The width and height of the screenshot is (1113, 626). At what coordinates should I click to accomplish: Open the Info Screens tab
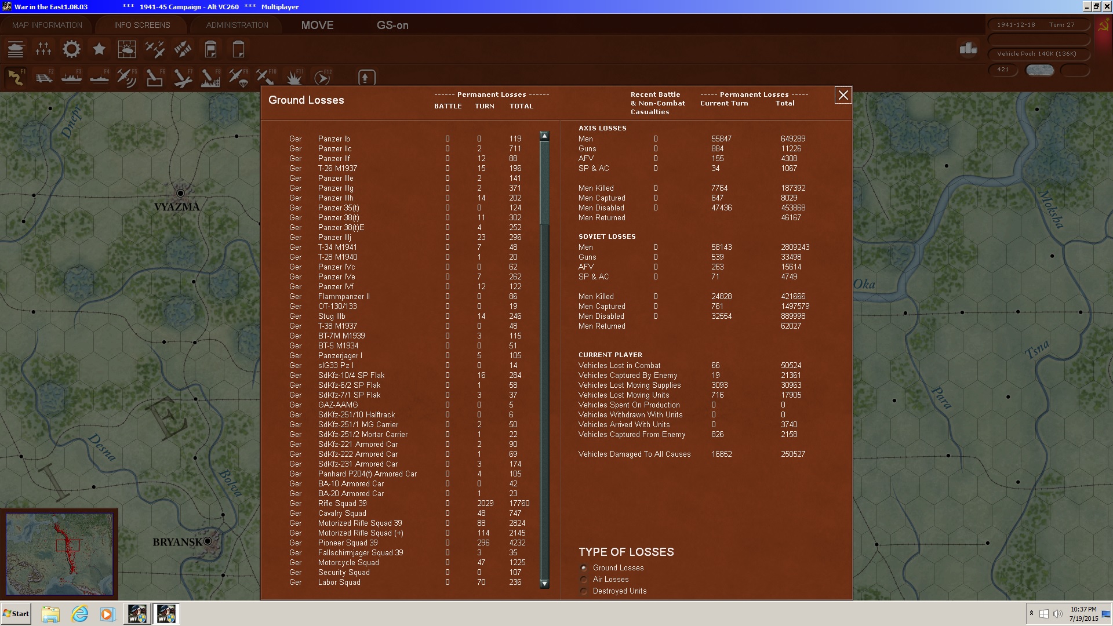[x=142, y=25]
